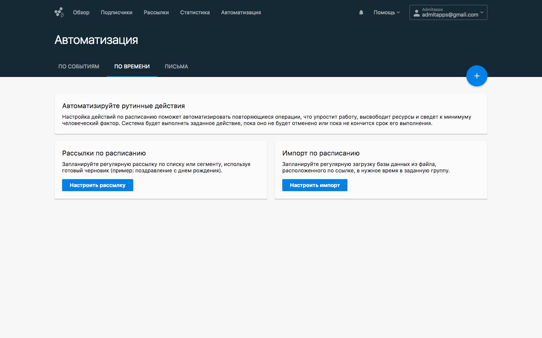The height and width of the screenshot is (338, 542).
Task: Open the Обзор section
Action: [x=81, y=12]
